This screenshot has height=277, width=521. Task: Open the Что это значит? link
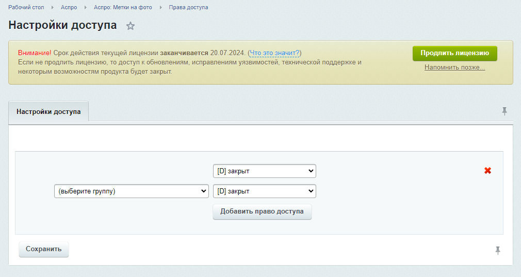pyautogui.click(x=275, y=53)
